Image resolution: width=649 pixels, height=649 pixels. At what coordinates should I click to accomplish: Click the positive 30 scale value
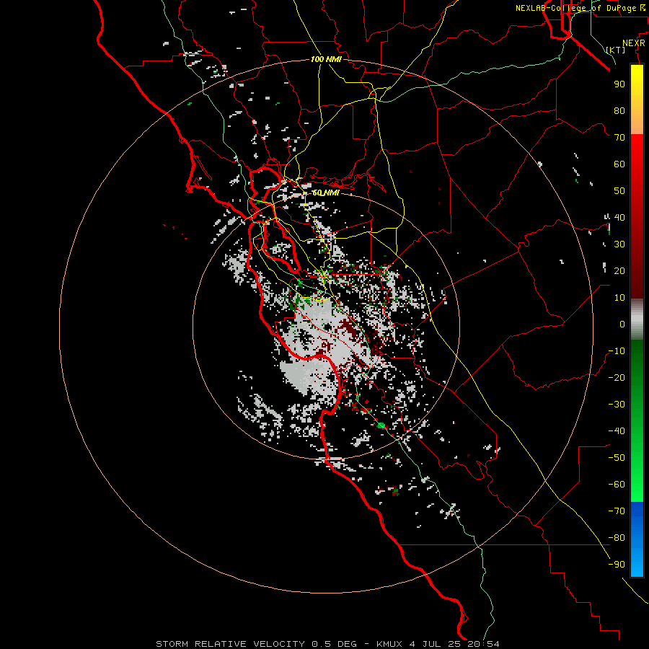point(619,244)
